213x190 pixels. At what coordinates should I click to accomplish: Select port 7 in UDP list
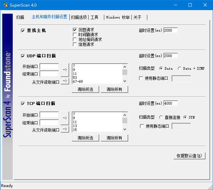pyautogui.click(x=97, y=66)
